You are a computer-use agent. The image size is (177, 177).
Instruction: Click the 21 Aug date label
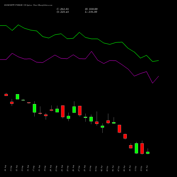(56, 168)
